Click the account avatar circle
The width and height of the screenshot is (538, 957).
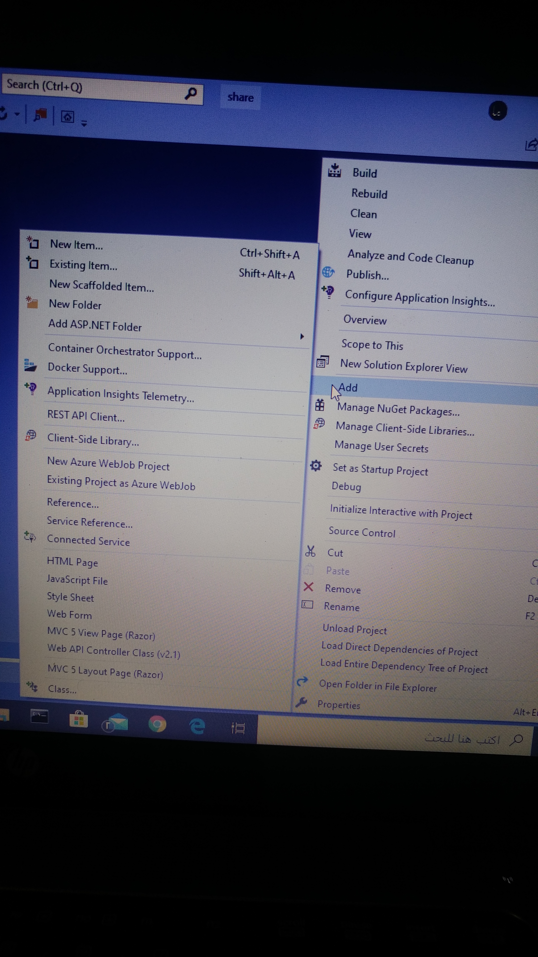coord(497,111)
